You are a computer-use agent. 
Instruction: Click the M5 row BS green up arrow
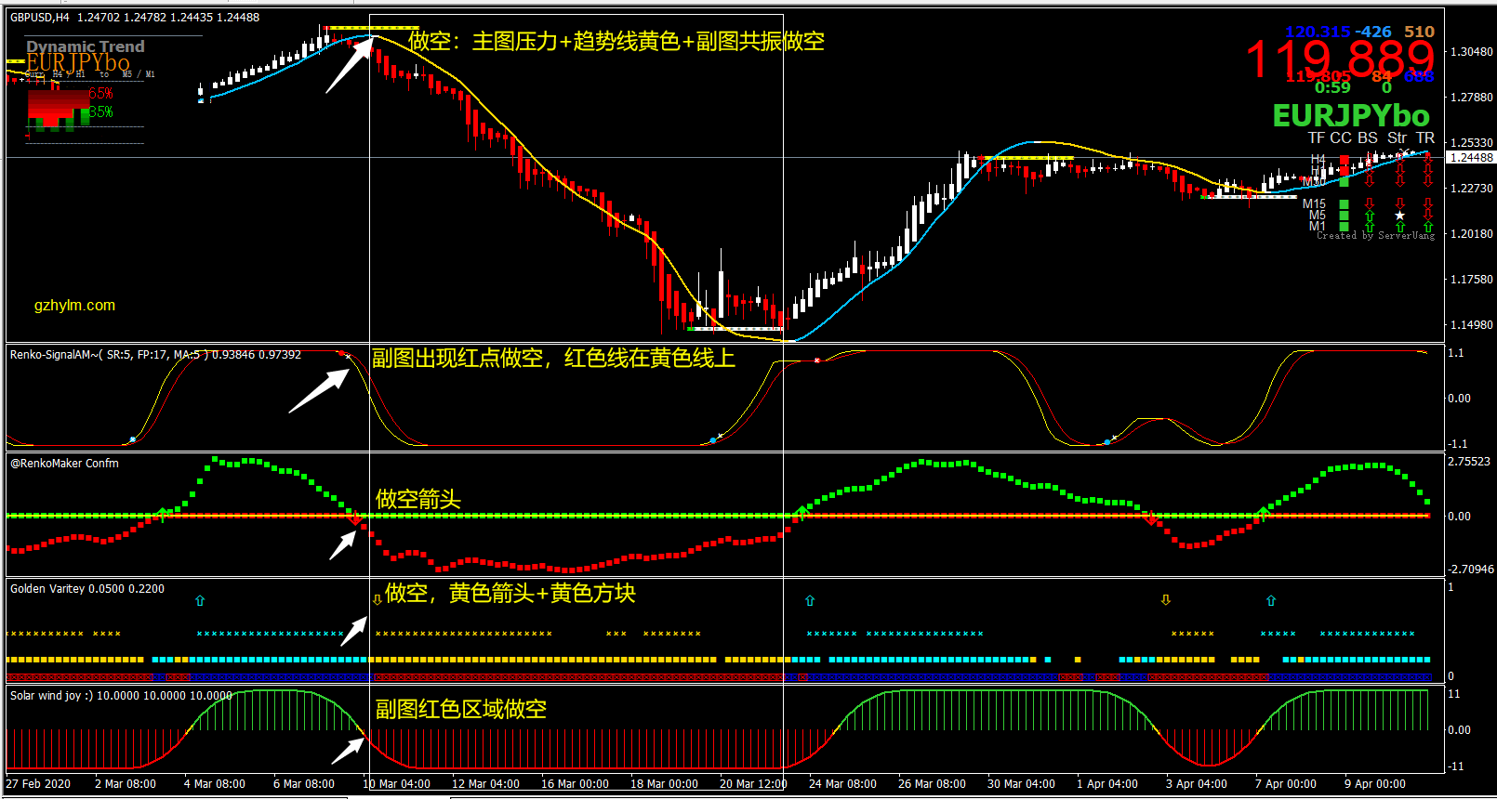[x=1370, y=216]
